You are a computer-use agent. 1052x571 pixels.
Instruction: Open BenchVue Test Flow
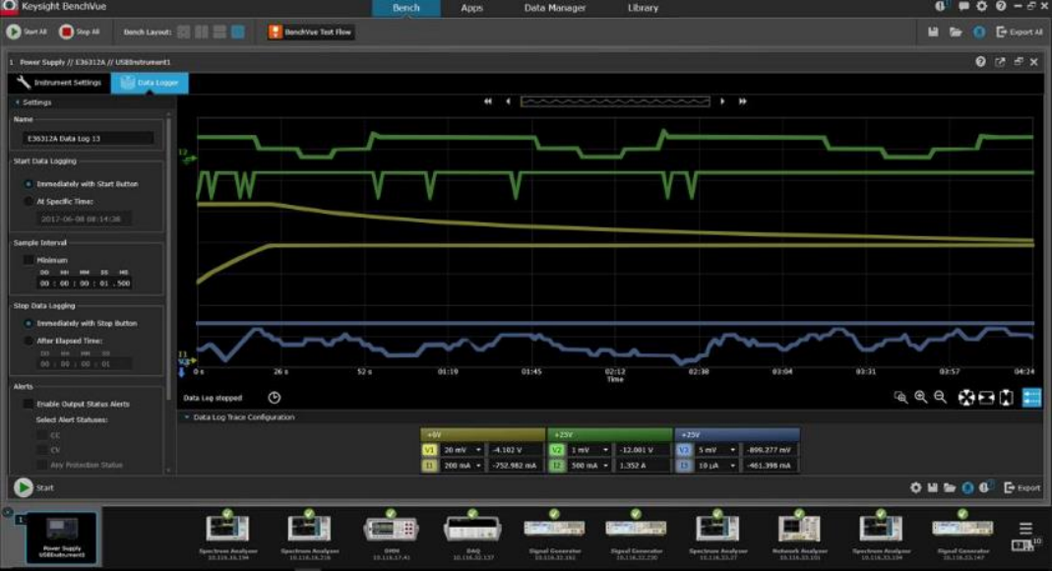pos(310,32)
